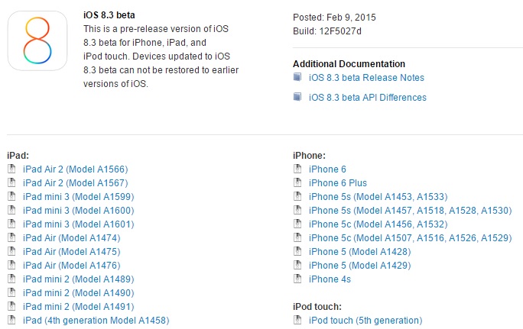The width and height of the screenshot is (523, 329).
Task: Select iPhone 5s (Model A1453, A1533) link
Action: tap(378, 196)
